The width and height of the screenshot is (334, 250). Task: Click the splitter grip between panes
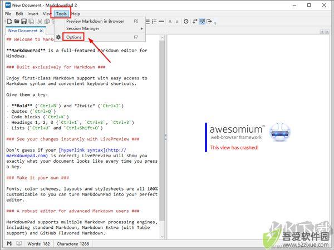pyautogui.click(x=166, y=137)
